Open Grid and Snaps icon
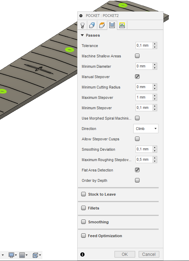Viewport: 189px width, 261px height. coord(23,255)
